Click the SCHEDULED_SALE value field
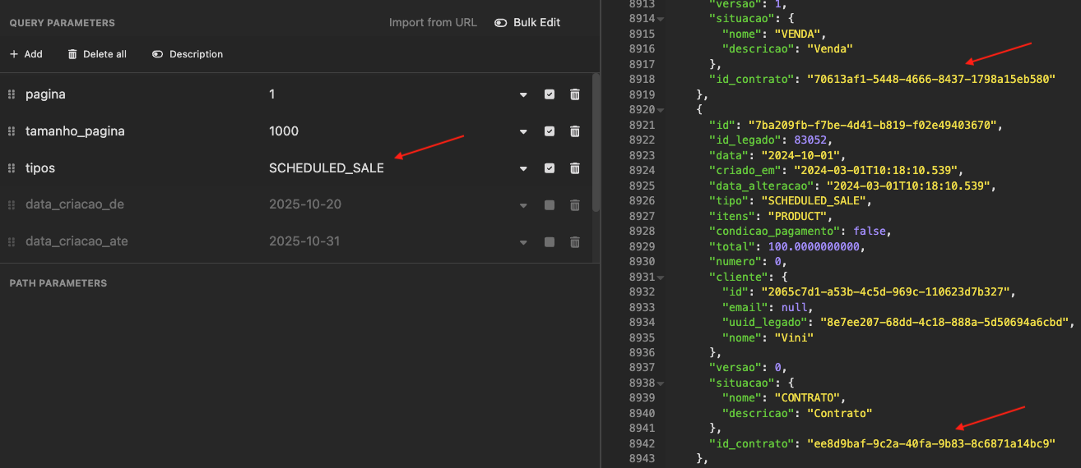 [x=327, y=168]
